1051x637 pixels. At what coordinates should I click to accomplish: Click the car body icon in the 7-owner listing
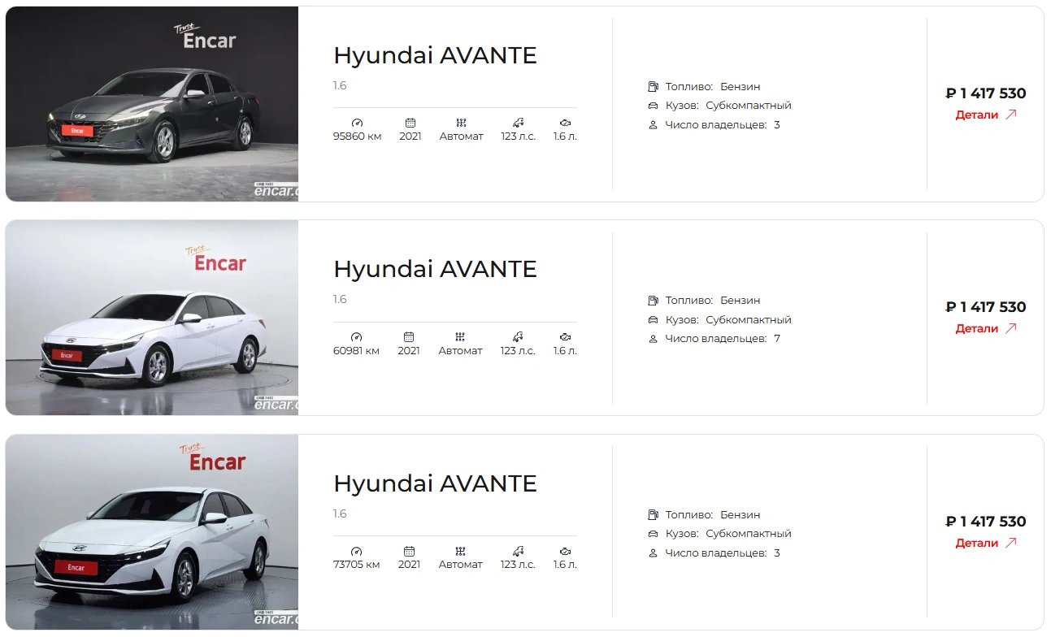pos(653,319)
